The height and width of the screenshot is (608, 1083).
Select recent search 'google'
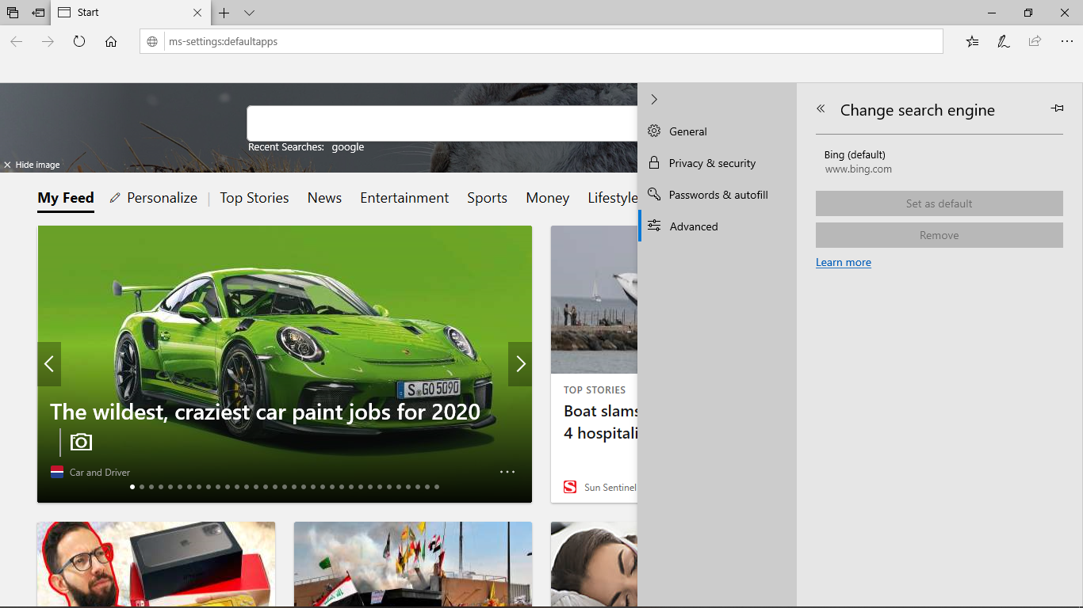[x=348, y=147]
